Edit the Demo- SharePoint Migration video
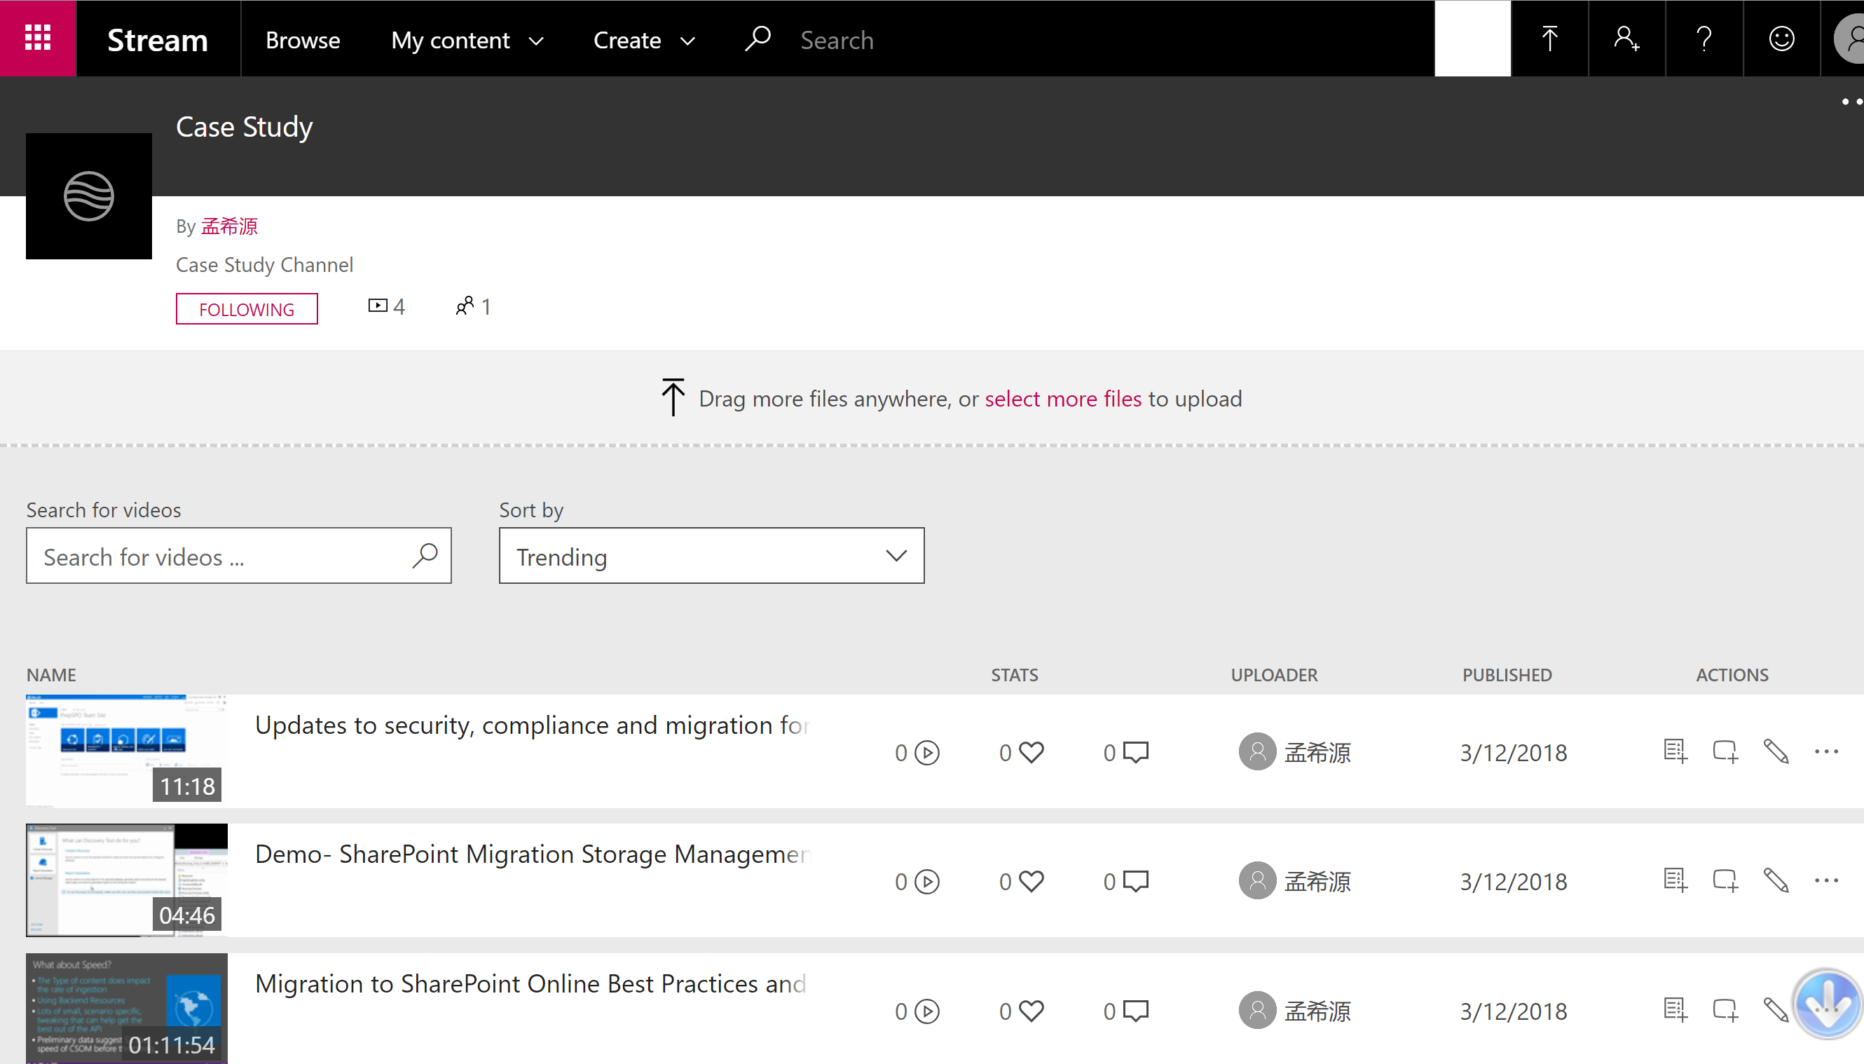 (1776, 880)
